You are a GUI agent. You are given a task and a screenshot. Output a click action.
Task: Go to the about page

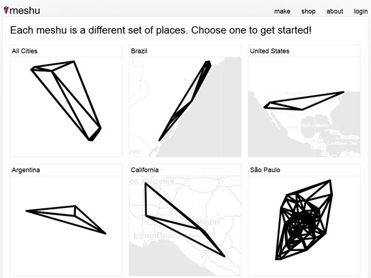tap(334, 11)
